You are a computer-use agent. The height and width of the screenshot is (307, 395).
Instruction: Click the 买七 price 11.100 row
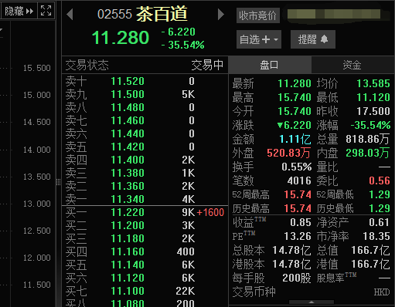(x=145, y=291)
